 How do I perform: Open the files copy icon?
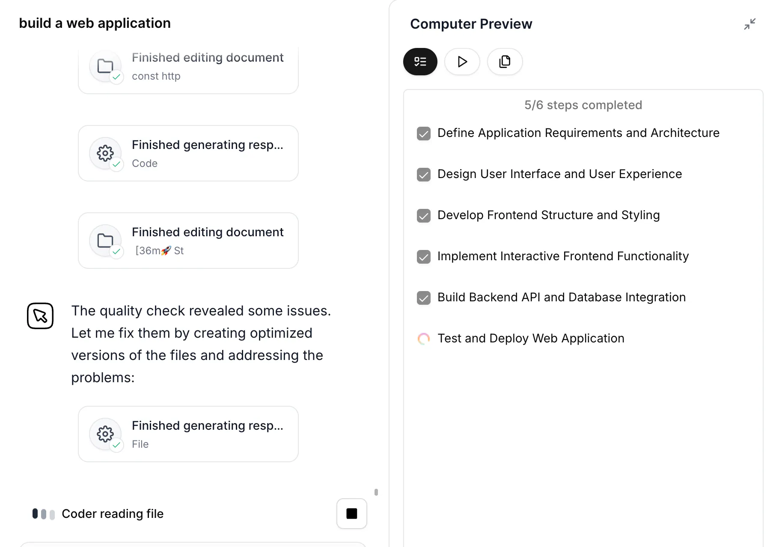click(505, 62)
